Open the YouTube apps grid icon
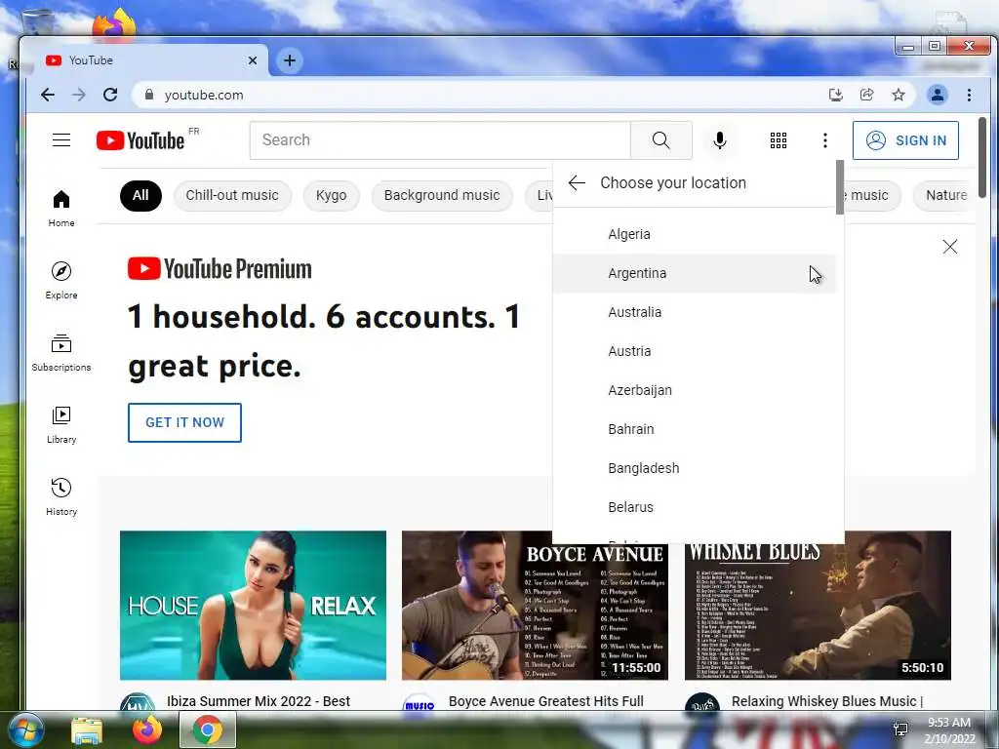999x749 pixels. tap(778, 140)
